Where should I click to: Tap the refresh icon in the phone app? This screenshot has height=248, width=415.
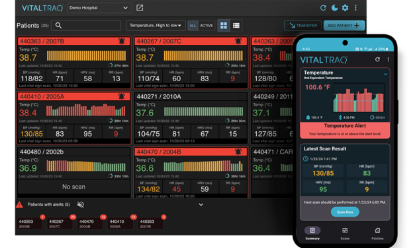click(377, 59)
